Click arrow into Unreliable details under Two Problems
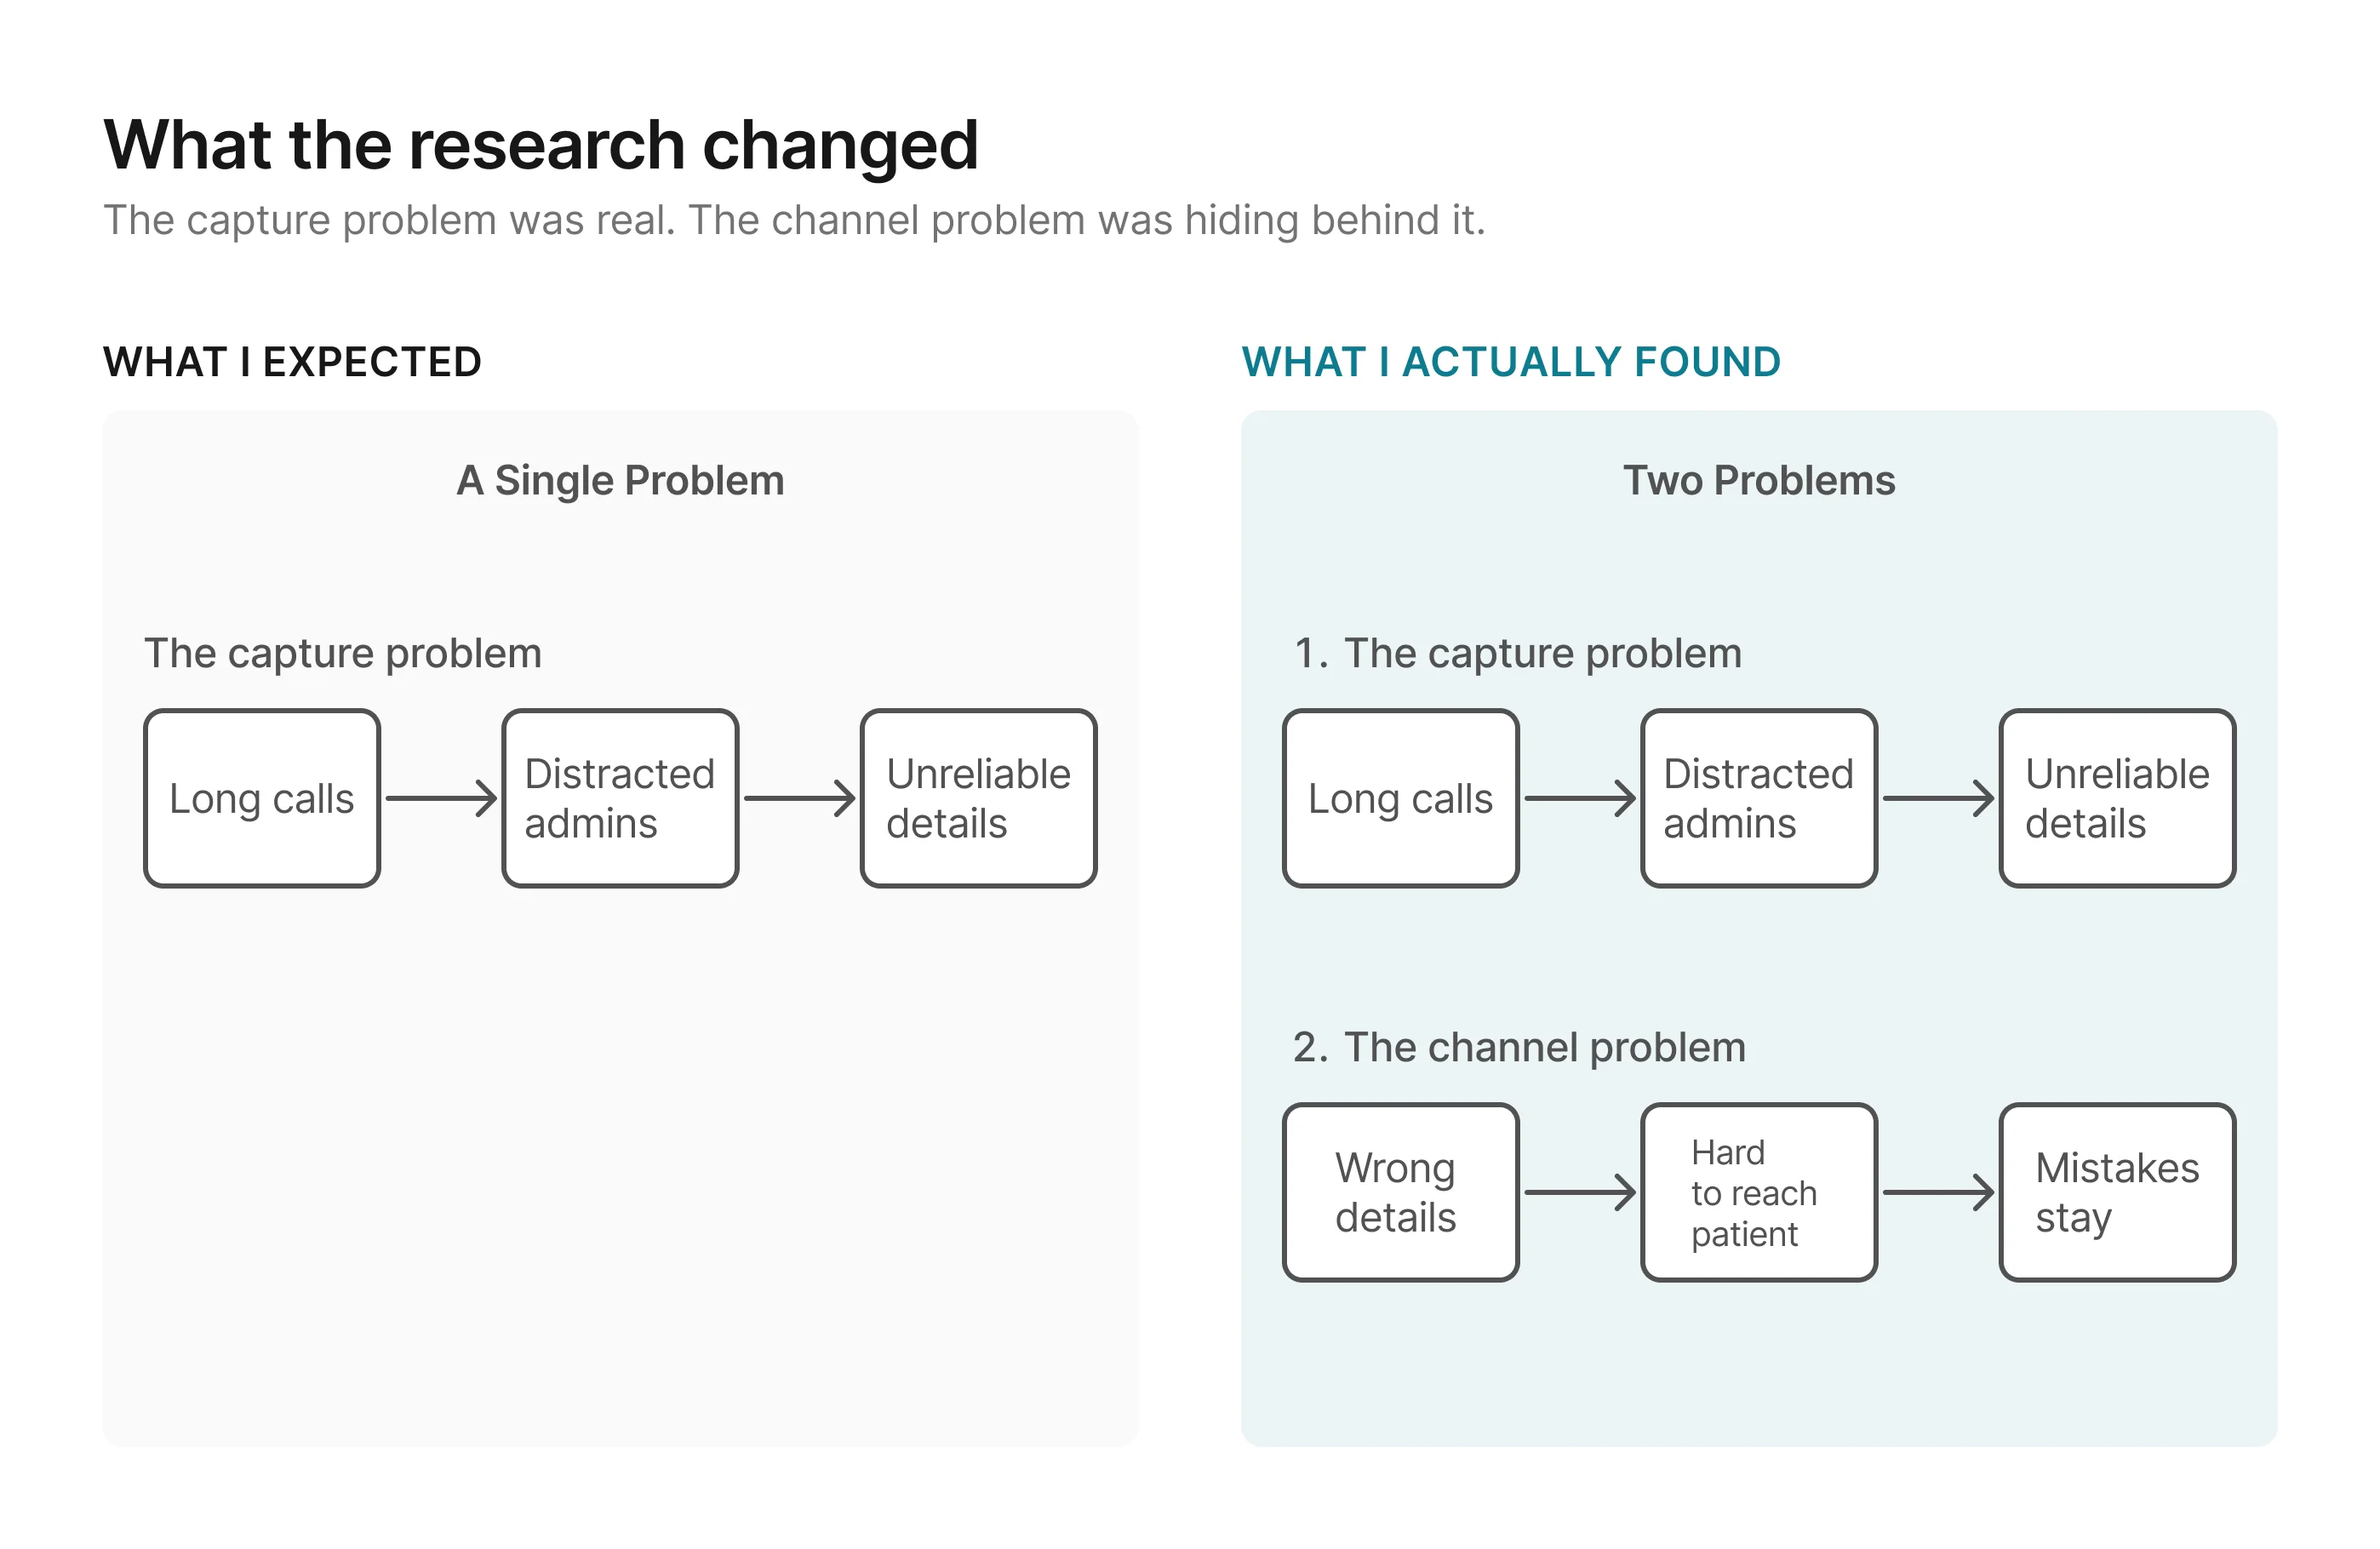2380x1549 pixels. point(1937,798)
